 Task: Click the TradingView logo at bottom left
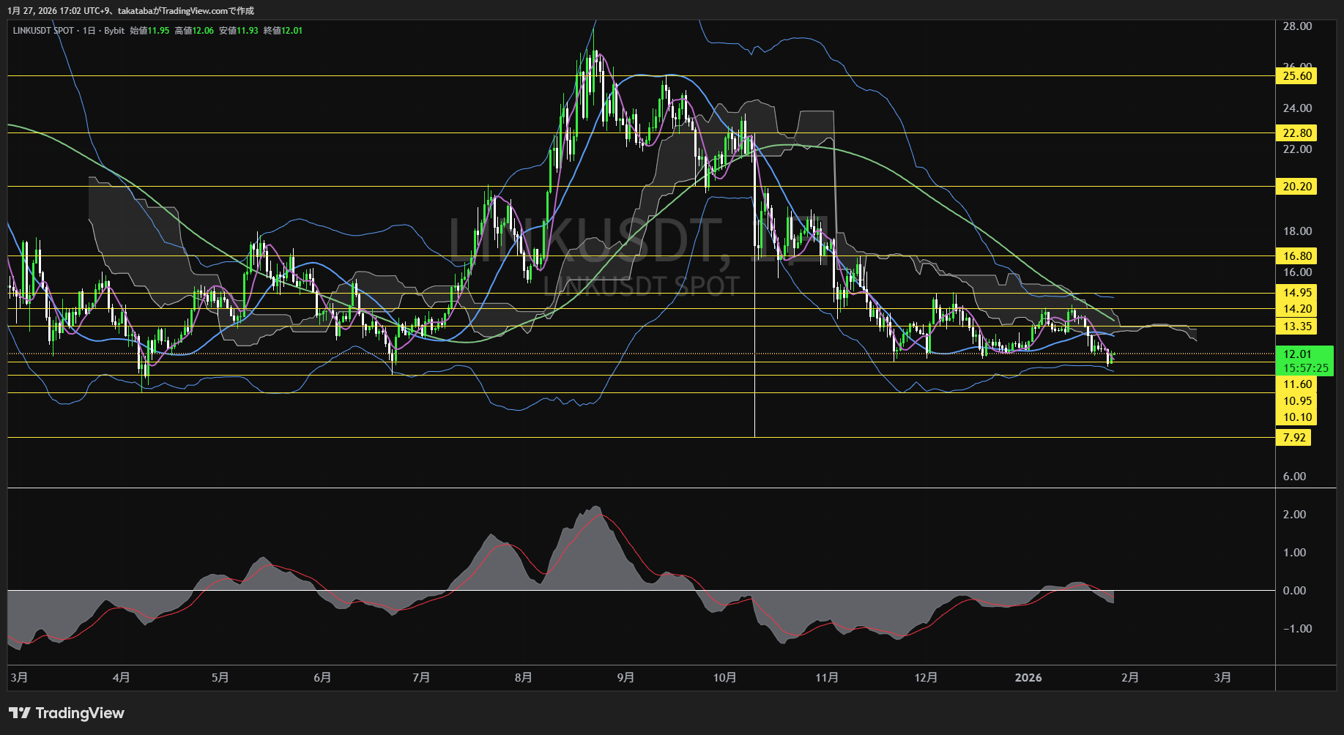click(x=66, y=713)
